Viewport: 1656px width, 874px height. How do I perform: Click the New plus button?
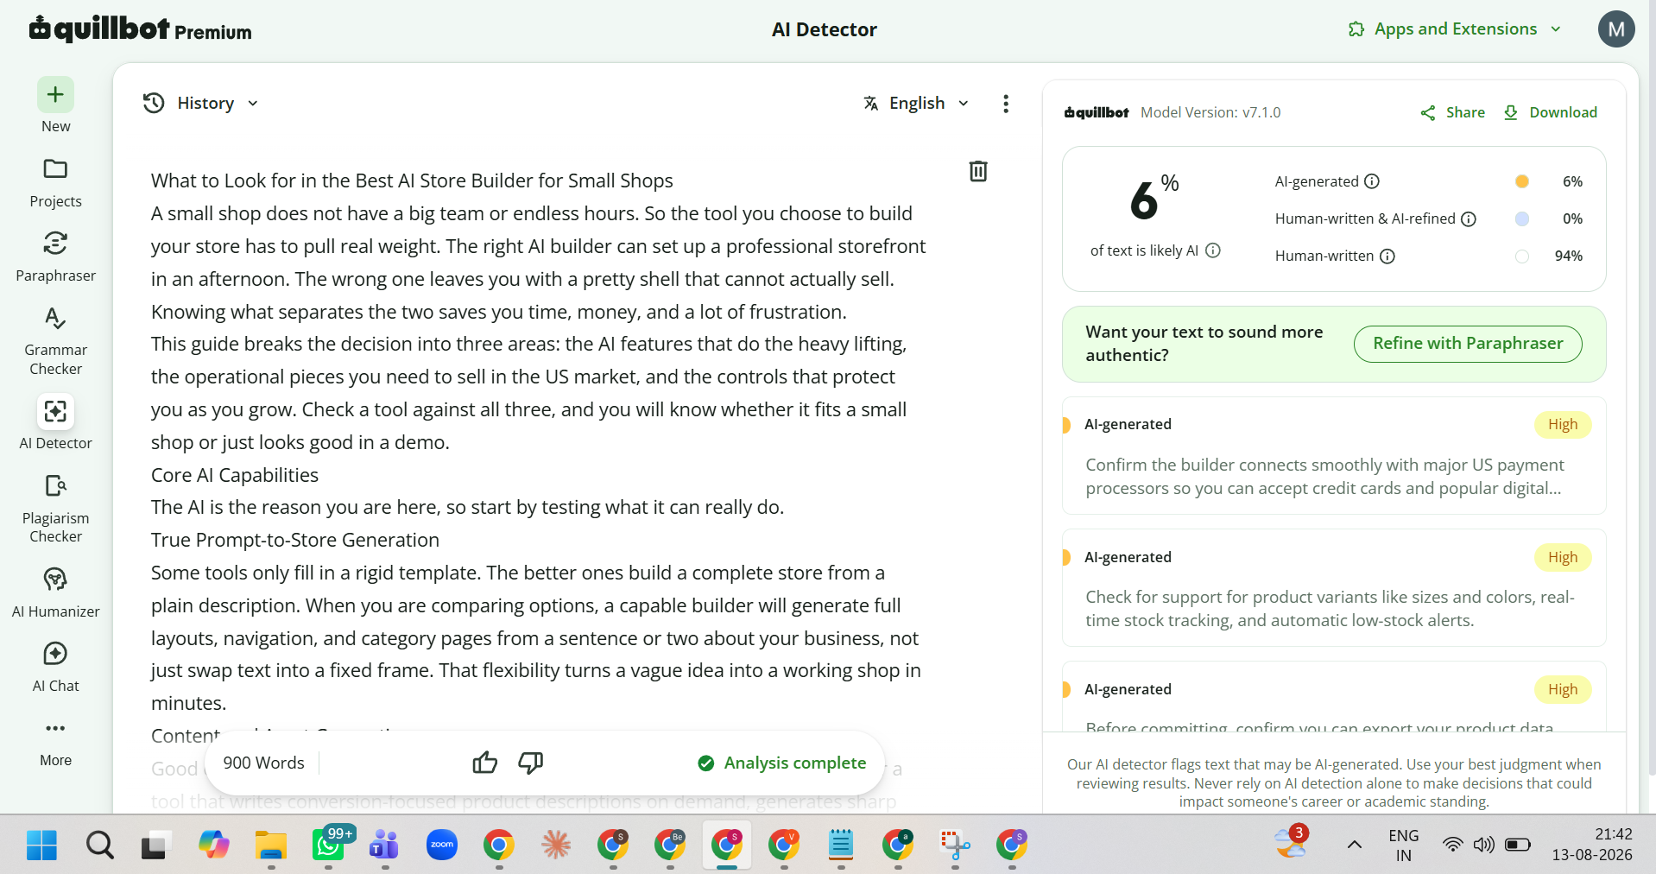(55, 94)
